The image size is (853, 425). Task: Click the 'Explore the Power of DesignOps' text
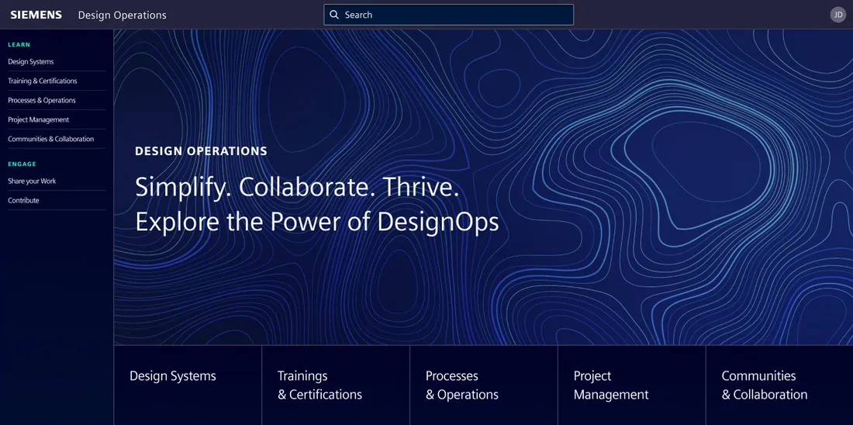(316, 222)
